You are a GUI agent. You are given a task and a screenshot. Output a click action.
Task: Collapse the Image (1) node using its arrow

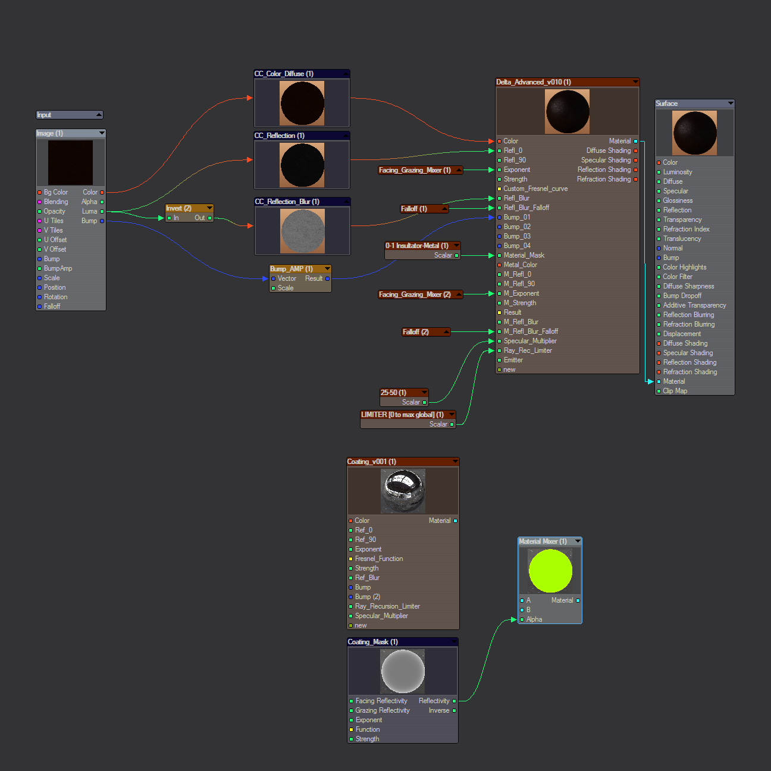coord(102,133)
